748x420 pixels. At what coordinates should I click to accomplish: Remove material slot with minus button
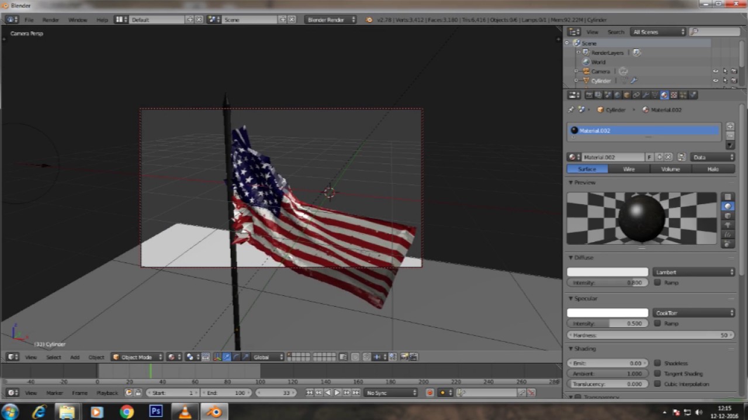pos(730,135)
